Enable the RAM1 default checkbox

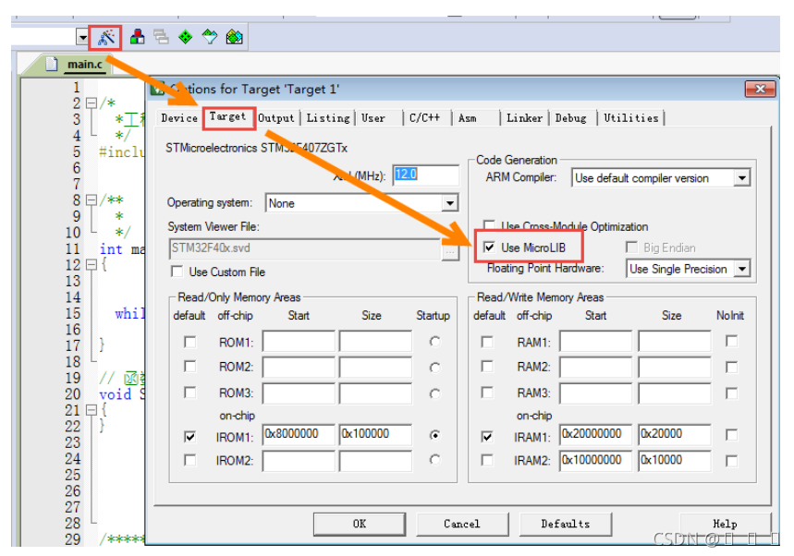click(x=487, y=342)
